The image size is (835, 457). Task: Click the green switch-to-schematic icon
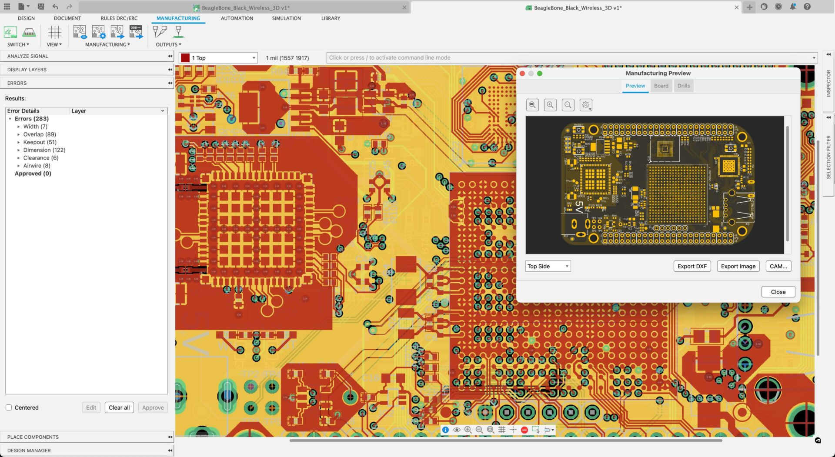tap(10, 32)
